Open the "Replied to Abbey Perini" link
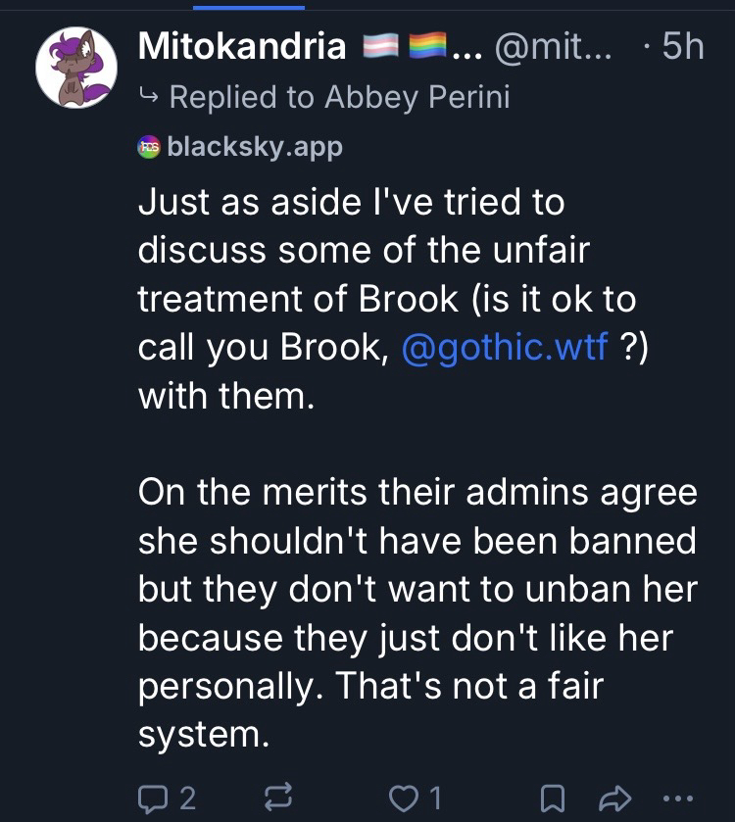The height and width of the screenshot is (822, 735). coord(339,97)
